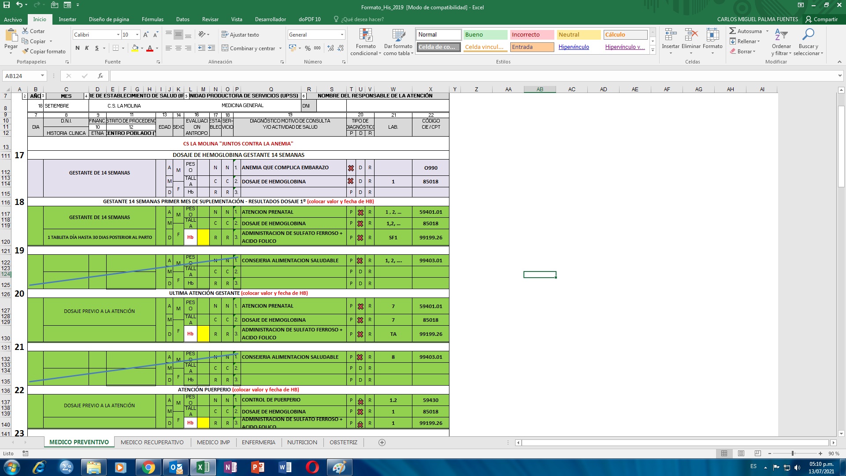Open the Calibri font name dropdown
Screen dimensions: 846x476
(118, 34)
